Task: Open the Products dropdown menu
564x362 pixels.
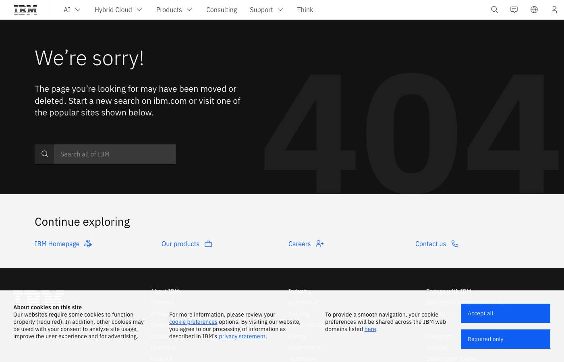Action: pyautogui.click(x=174, y=10)
